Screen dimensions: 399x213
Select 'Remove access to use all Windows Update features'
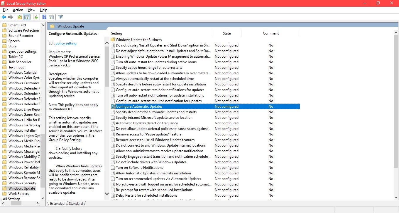pyautogui.click(x=155, y=140)
